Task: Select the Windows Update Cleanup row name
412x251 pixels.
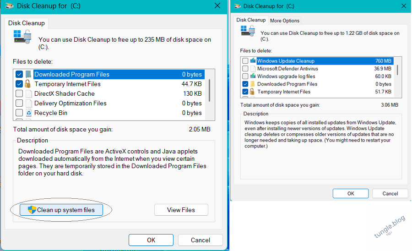Action: click(x=286, y=61)
